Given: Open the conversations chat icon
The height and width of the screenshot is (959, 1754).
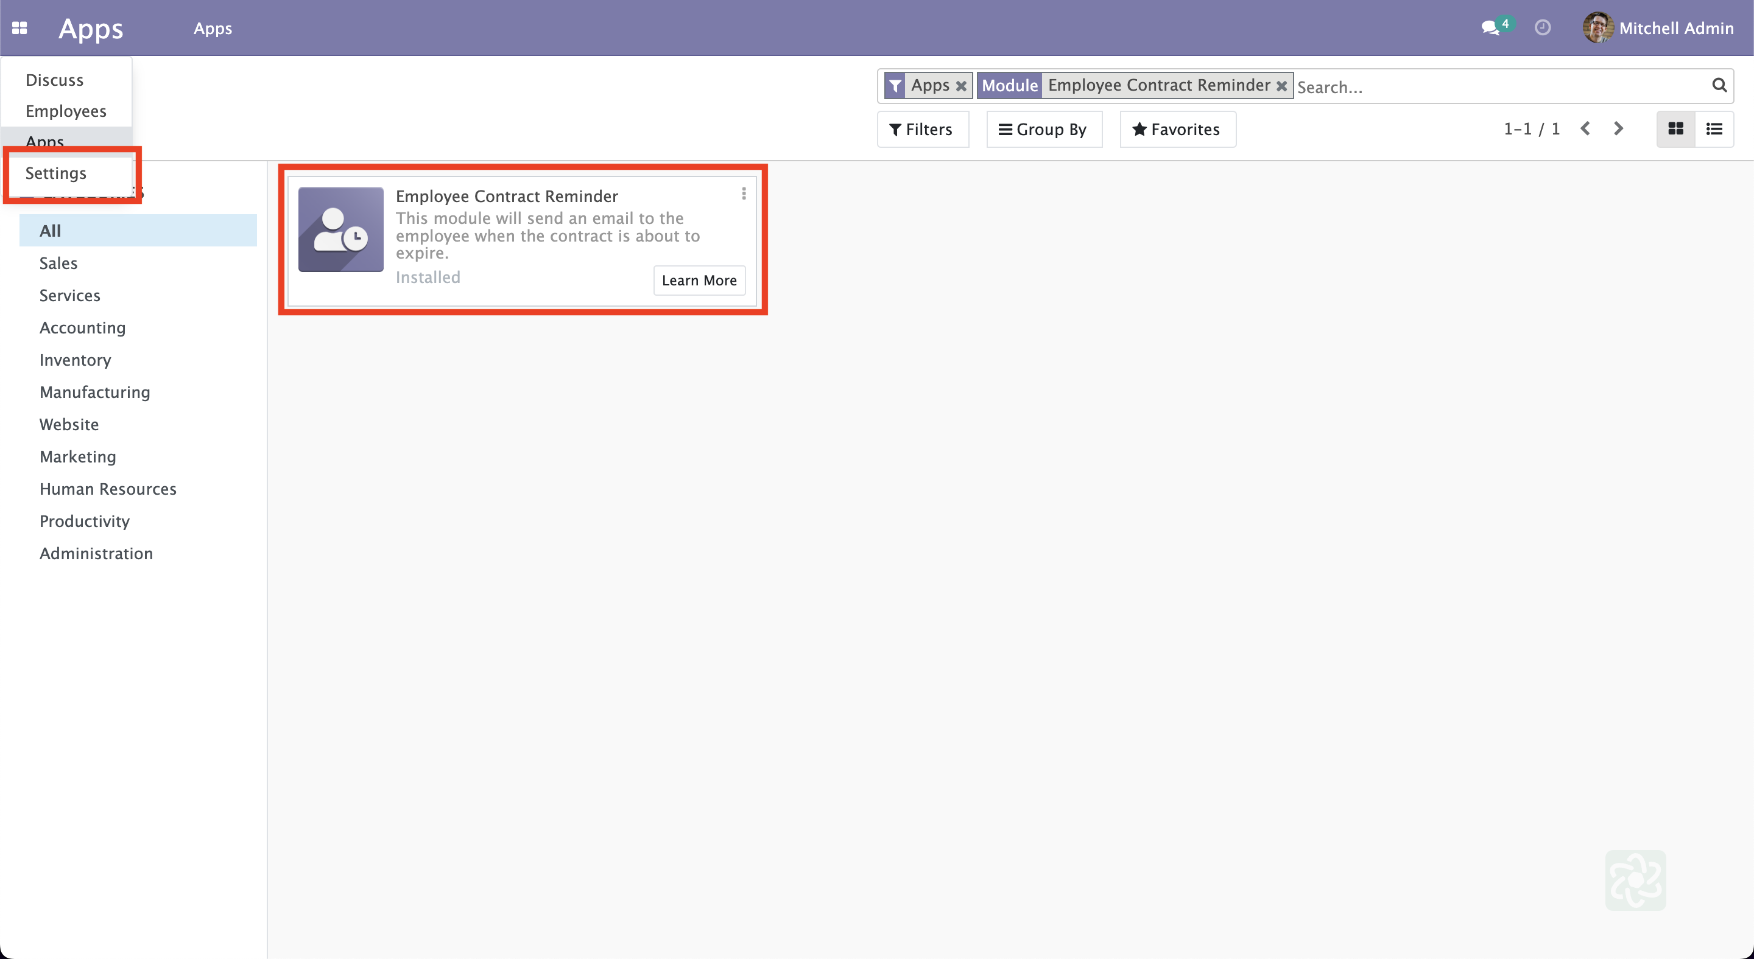Looking at the screenshot, I should 1490,28.
